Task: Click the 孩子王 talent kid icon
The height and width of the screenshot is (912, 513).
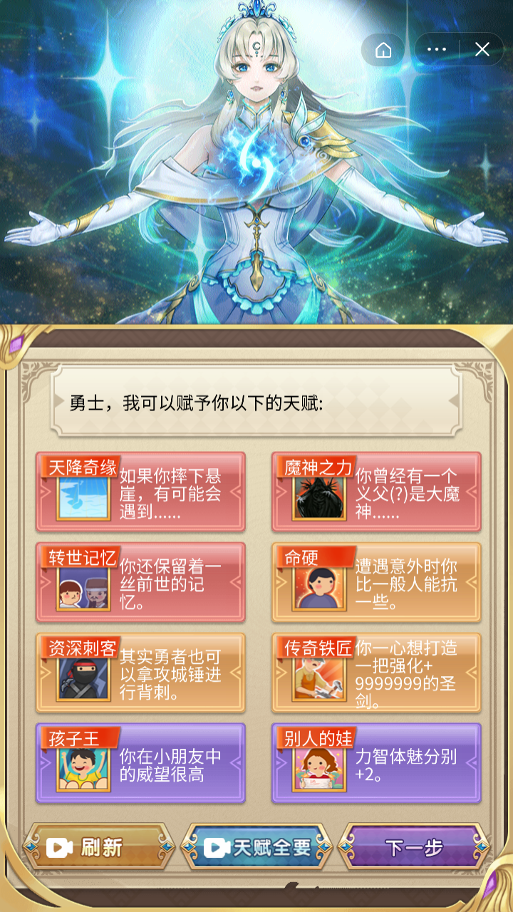Action: (83, 768)
